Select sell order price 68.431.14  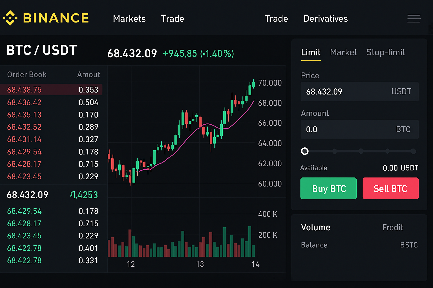[24, 139]
